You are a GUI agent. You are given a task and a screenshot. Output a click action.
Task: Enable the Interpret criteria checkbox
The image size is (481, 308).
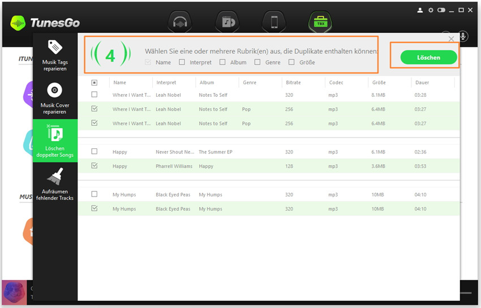coord(182,62)
